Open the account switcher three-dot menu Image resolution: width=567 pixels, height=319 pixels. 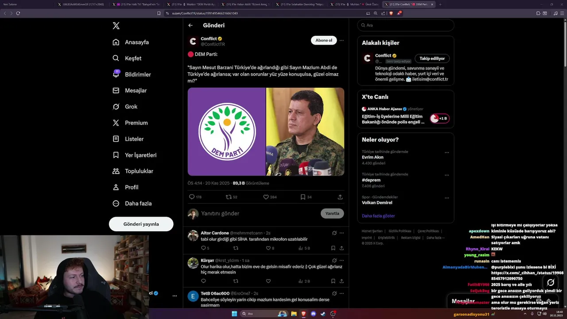pyautogui.click(x=175, y=296)
